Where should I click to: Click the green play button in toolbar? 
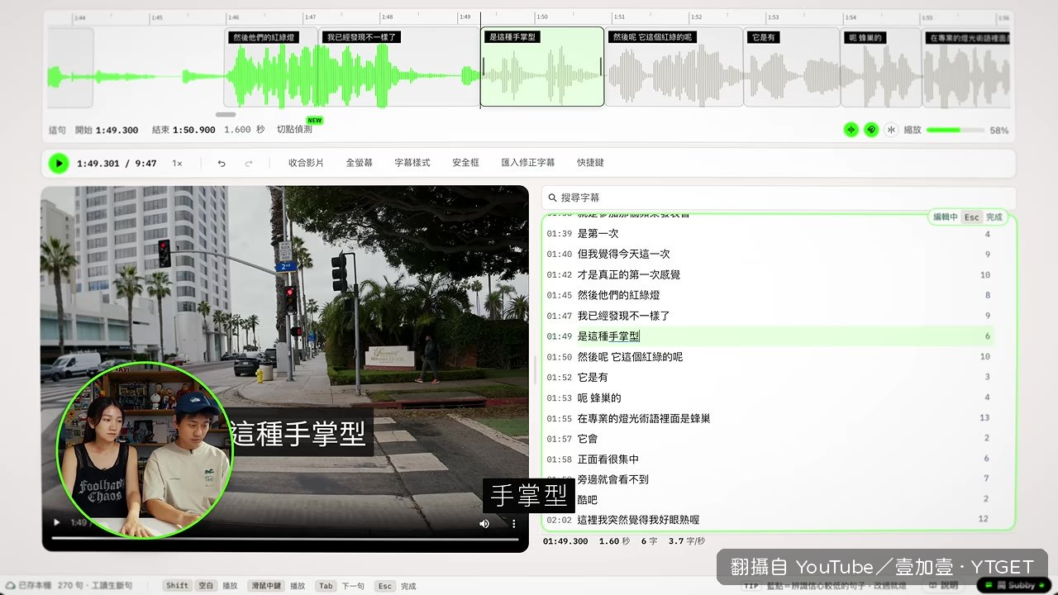pos(58,164)
